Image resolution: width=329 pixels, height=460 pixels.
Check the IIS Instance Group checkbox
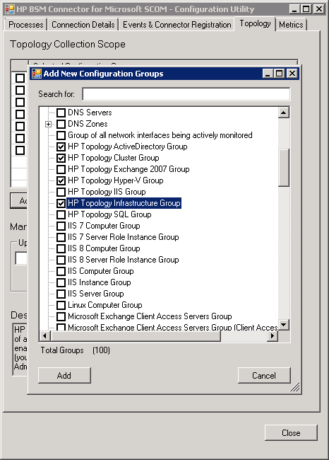[61, 282]
